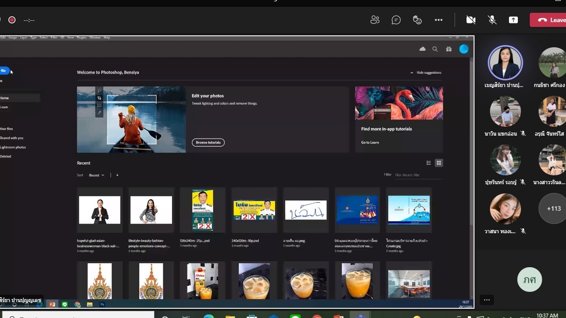Open the flamingo in-app tutorials card image
The image size is (566, 318).
[x=399, y=103]
